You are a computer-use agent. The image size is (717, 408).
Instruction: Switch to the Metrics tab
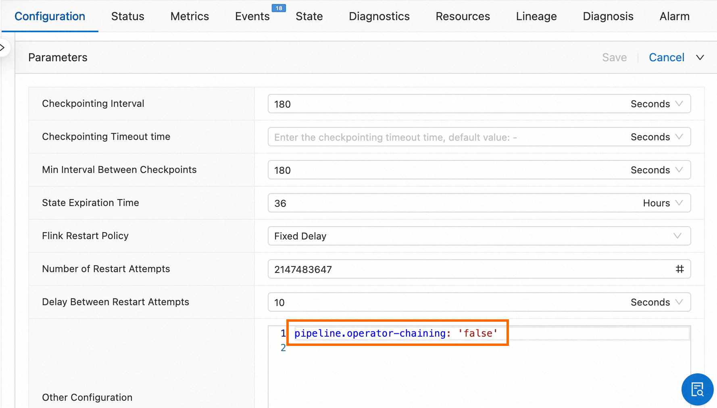point(190,16)
